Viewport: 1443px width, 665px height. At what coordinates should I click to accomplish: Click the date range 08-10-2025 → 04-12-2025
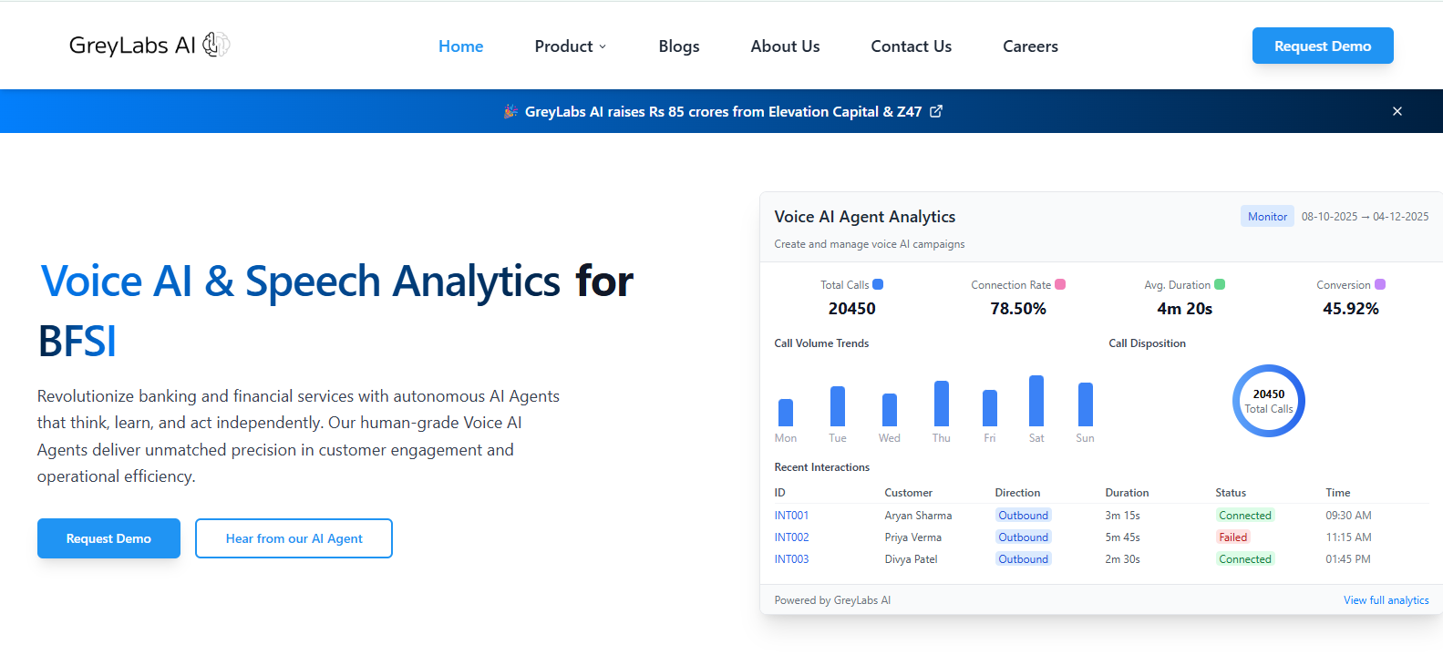(x=1365, y=217)
